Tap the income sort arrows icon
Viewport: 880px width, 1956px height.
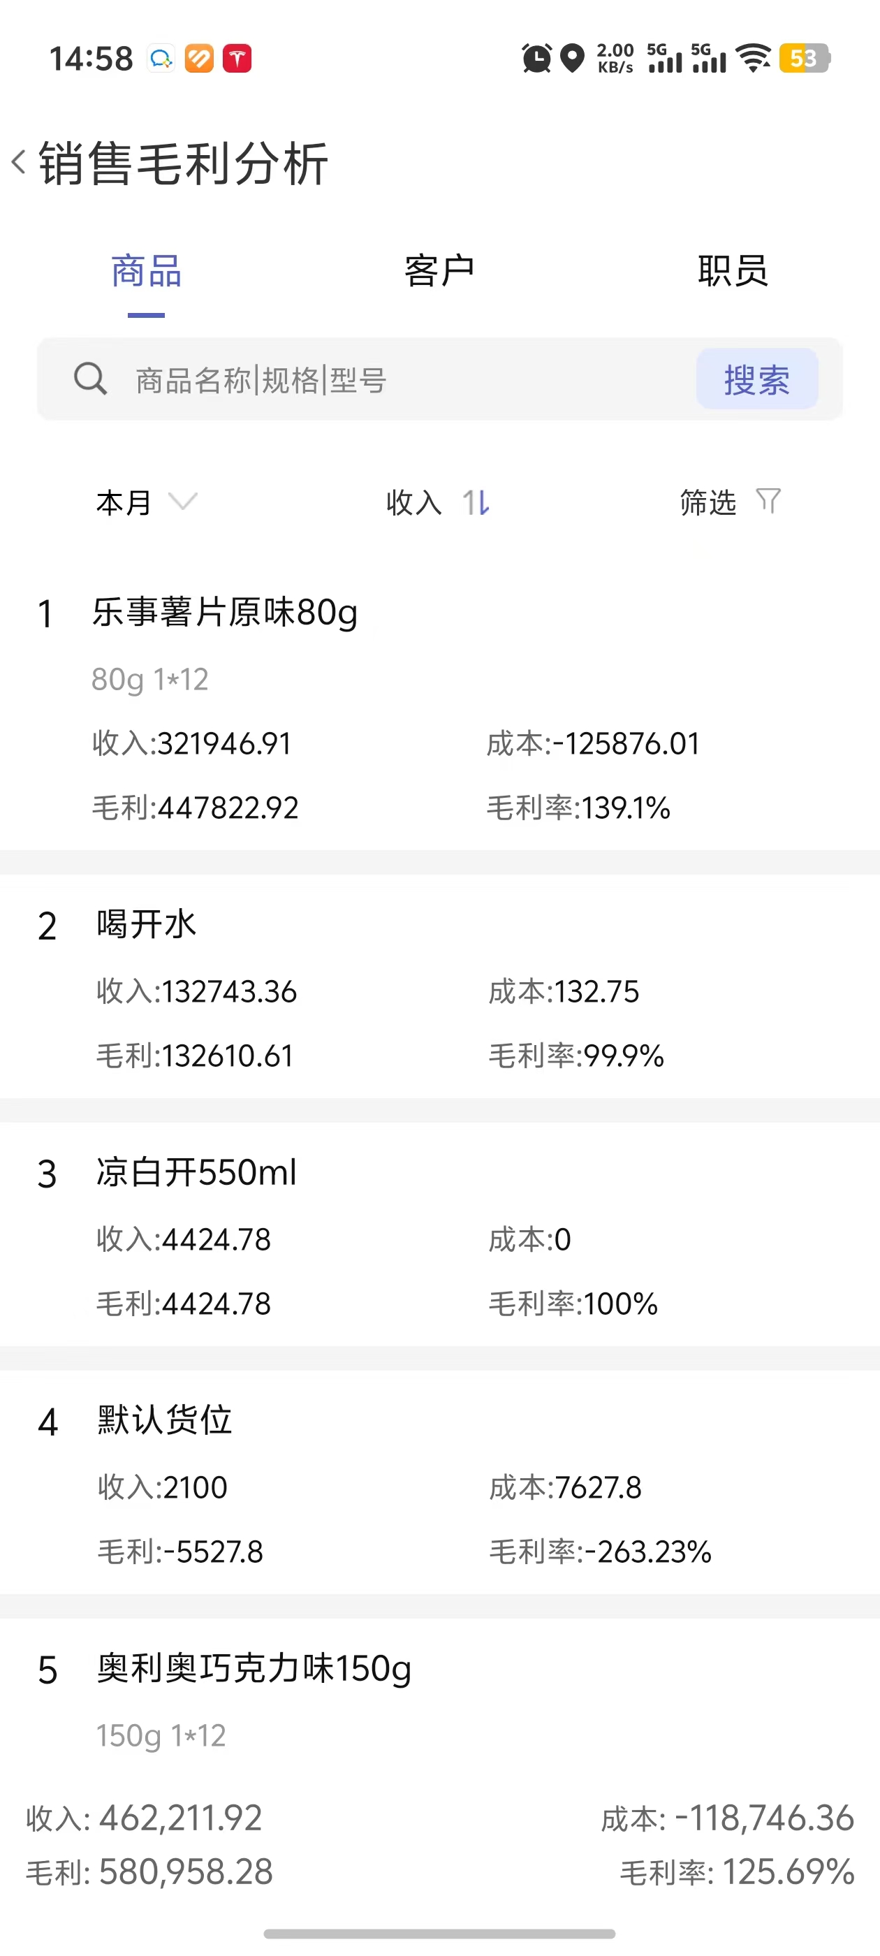476,502
